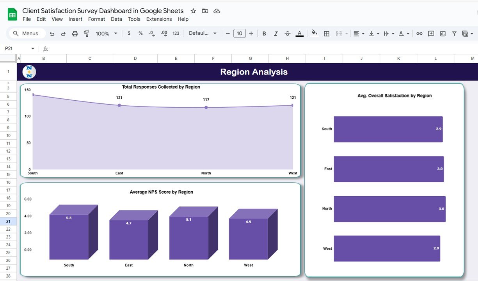Toggle strikethrough formatting
Image resolution: width=478 pixels, height=281 pixels.
pyautogui.click(x=288, y=34)
